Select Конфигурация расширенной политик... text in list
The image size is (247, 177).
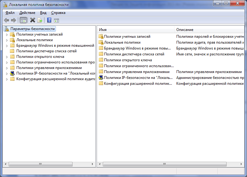tap(138, 84)
